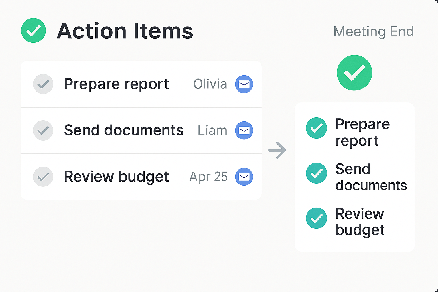Select the Liam assignee label
This screenshot has height=292, width=438.
click(x=212, y=131)
